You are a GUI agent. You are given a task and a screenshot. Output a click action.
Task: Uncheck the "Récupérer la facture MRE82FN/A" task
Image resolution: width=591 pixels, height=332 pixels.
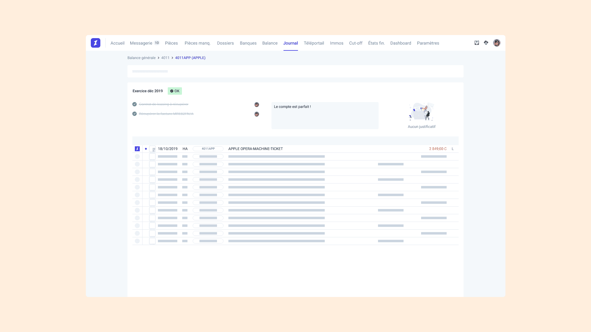[x=135, y=114]
